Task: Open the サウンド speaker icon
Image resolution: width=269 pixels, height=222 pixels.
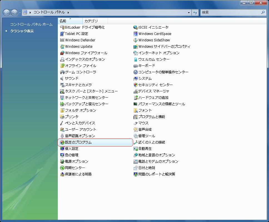Action: point(62,79)
